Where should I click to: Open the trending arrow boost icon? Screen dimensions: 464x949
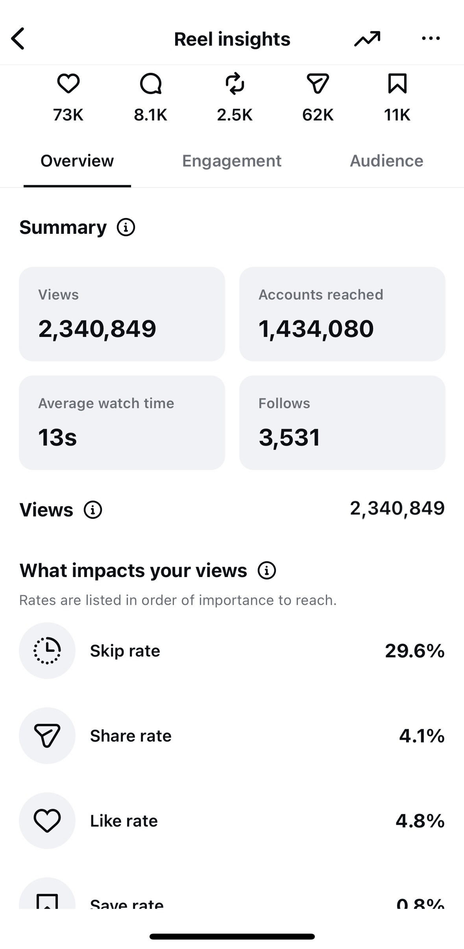click(x=367, y=39)
